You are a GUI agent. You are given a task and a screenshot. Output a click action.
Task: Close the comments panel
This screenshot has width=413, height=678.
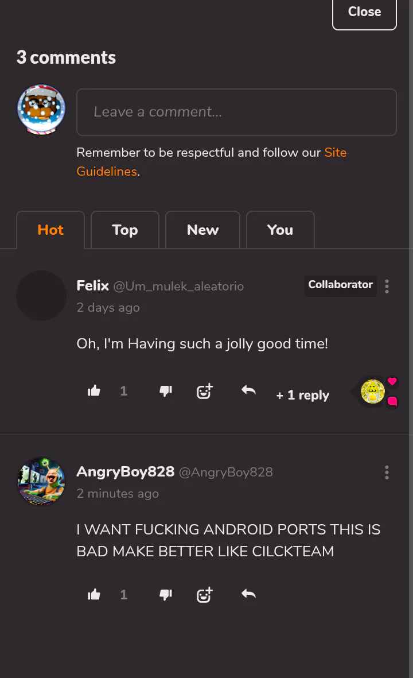364,12
